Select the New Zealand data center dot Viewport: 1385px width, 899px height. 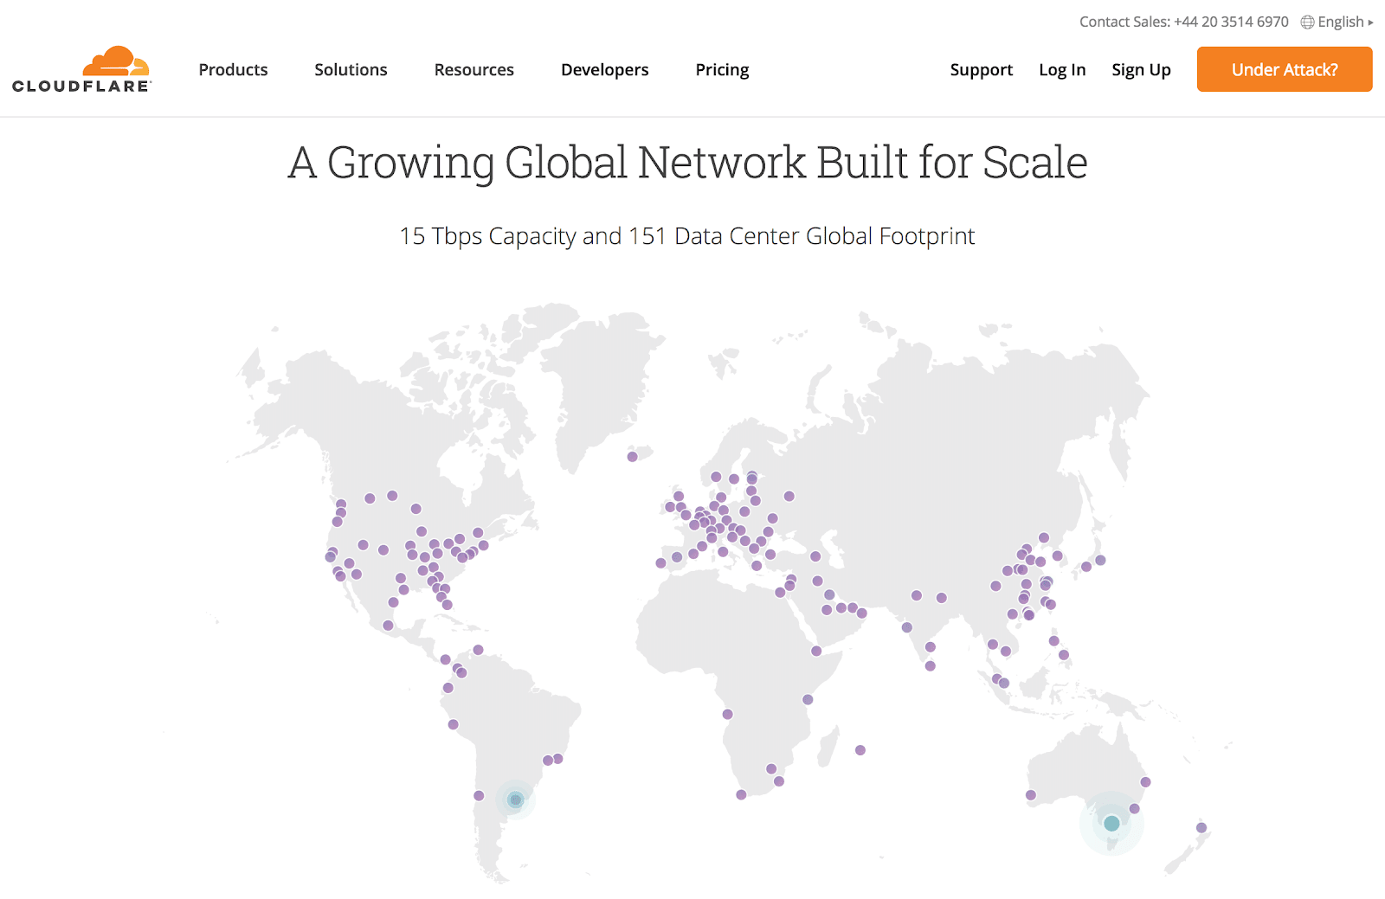[1201, 828]
